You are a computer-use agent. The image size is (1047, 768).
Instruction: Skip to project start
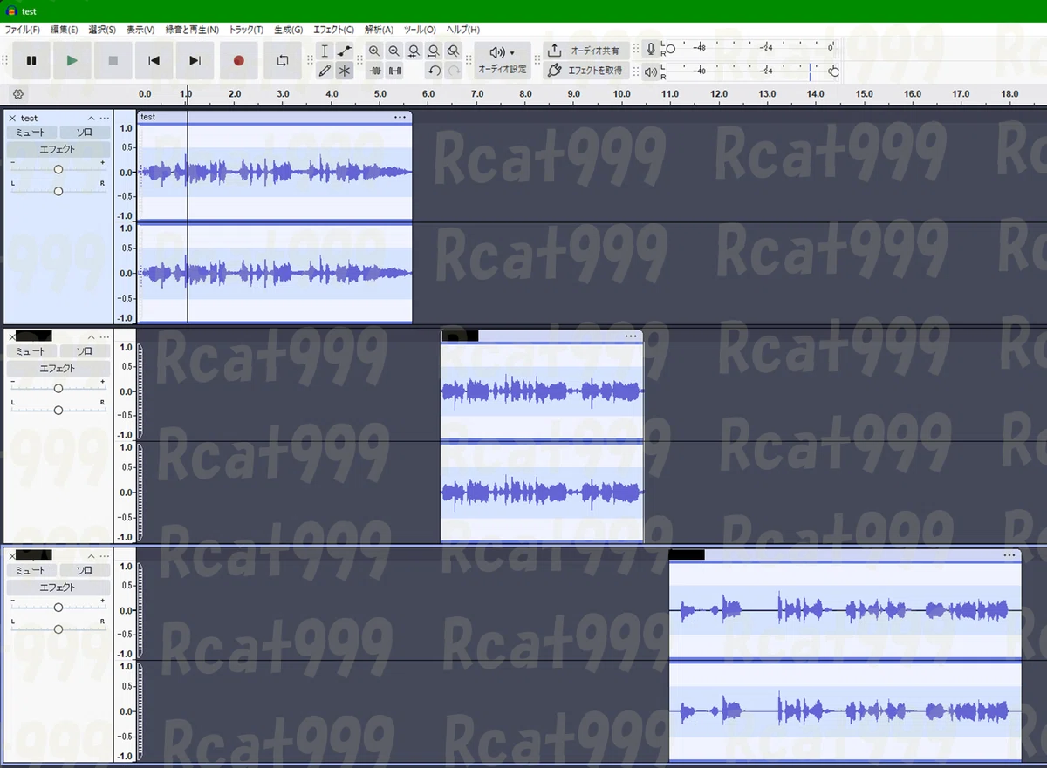point(154,60)
